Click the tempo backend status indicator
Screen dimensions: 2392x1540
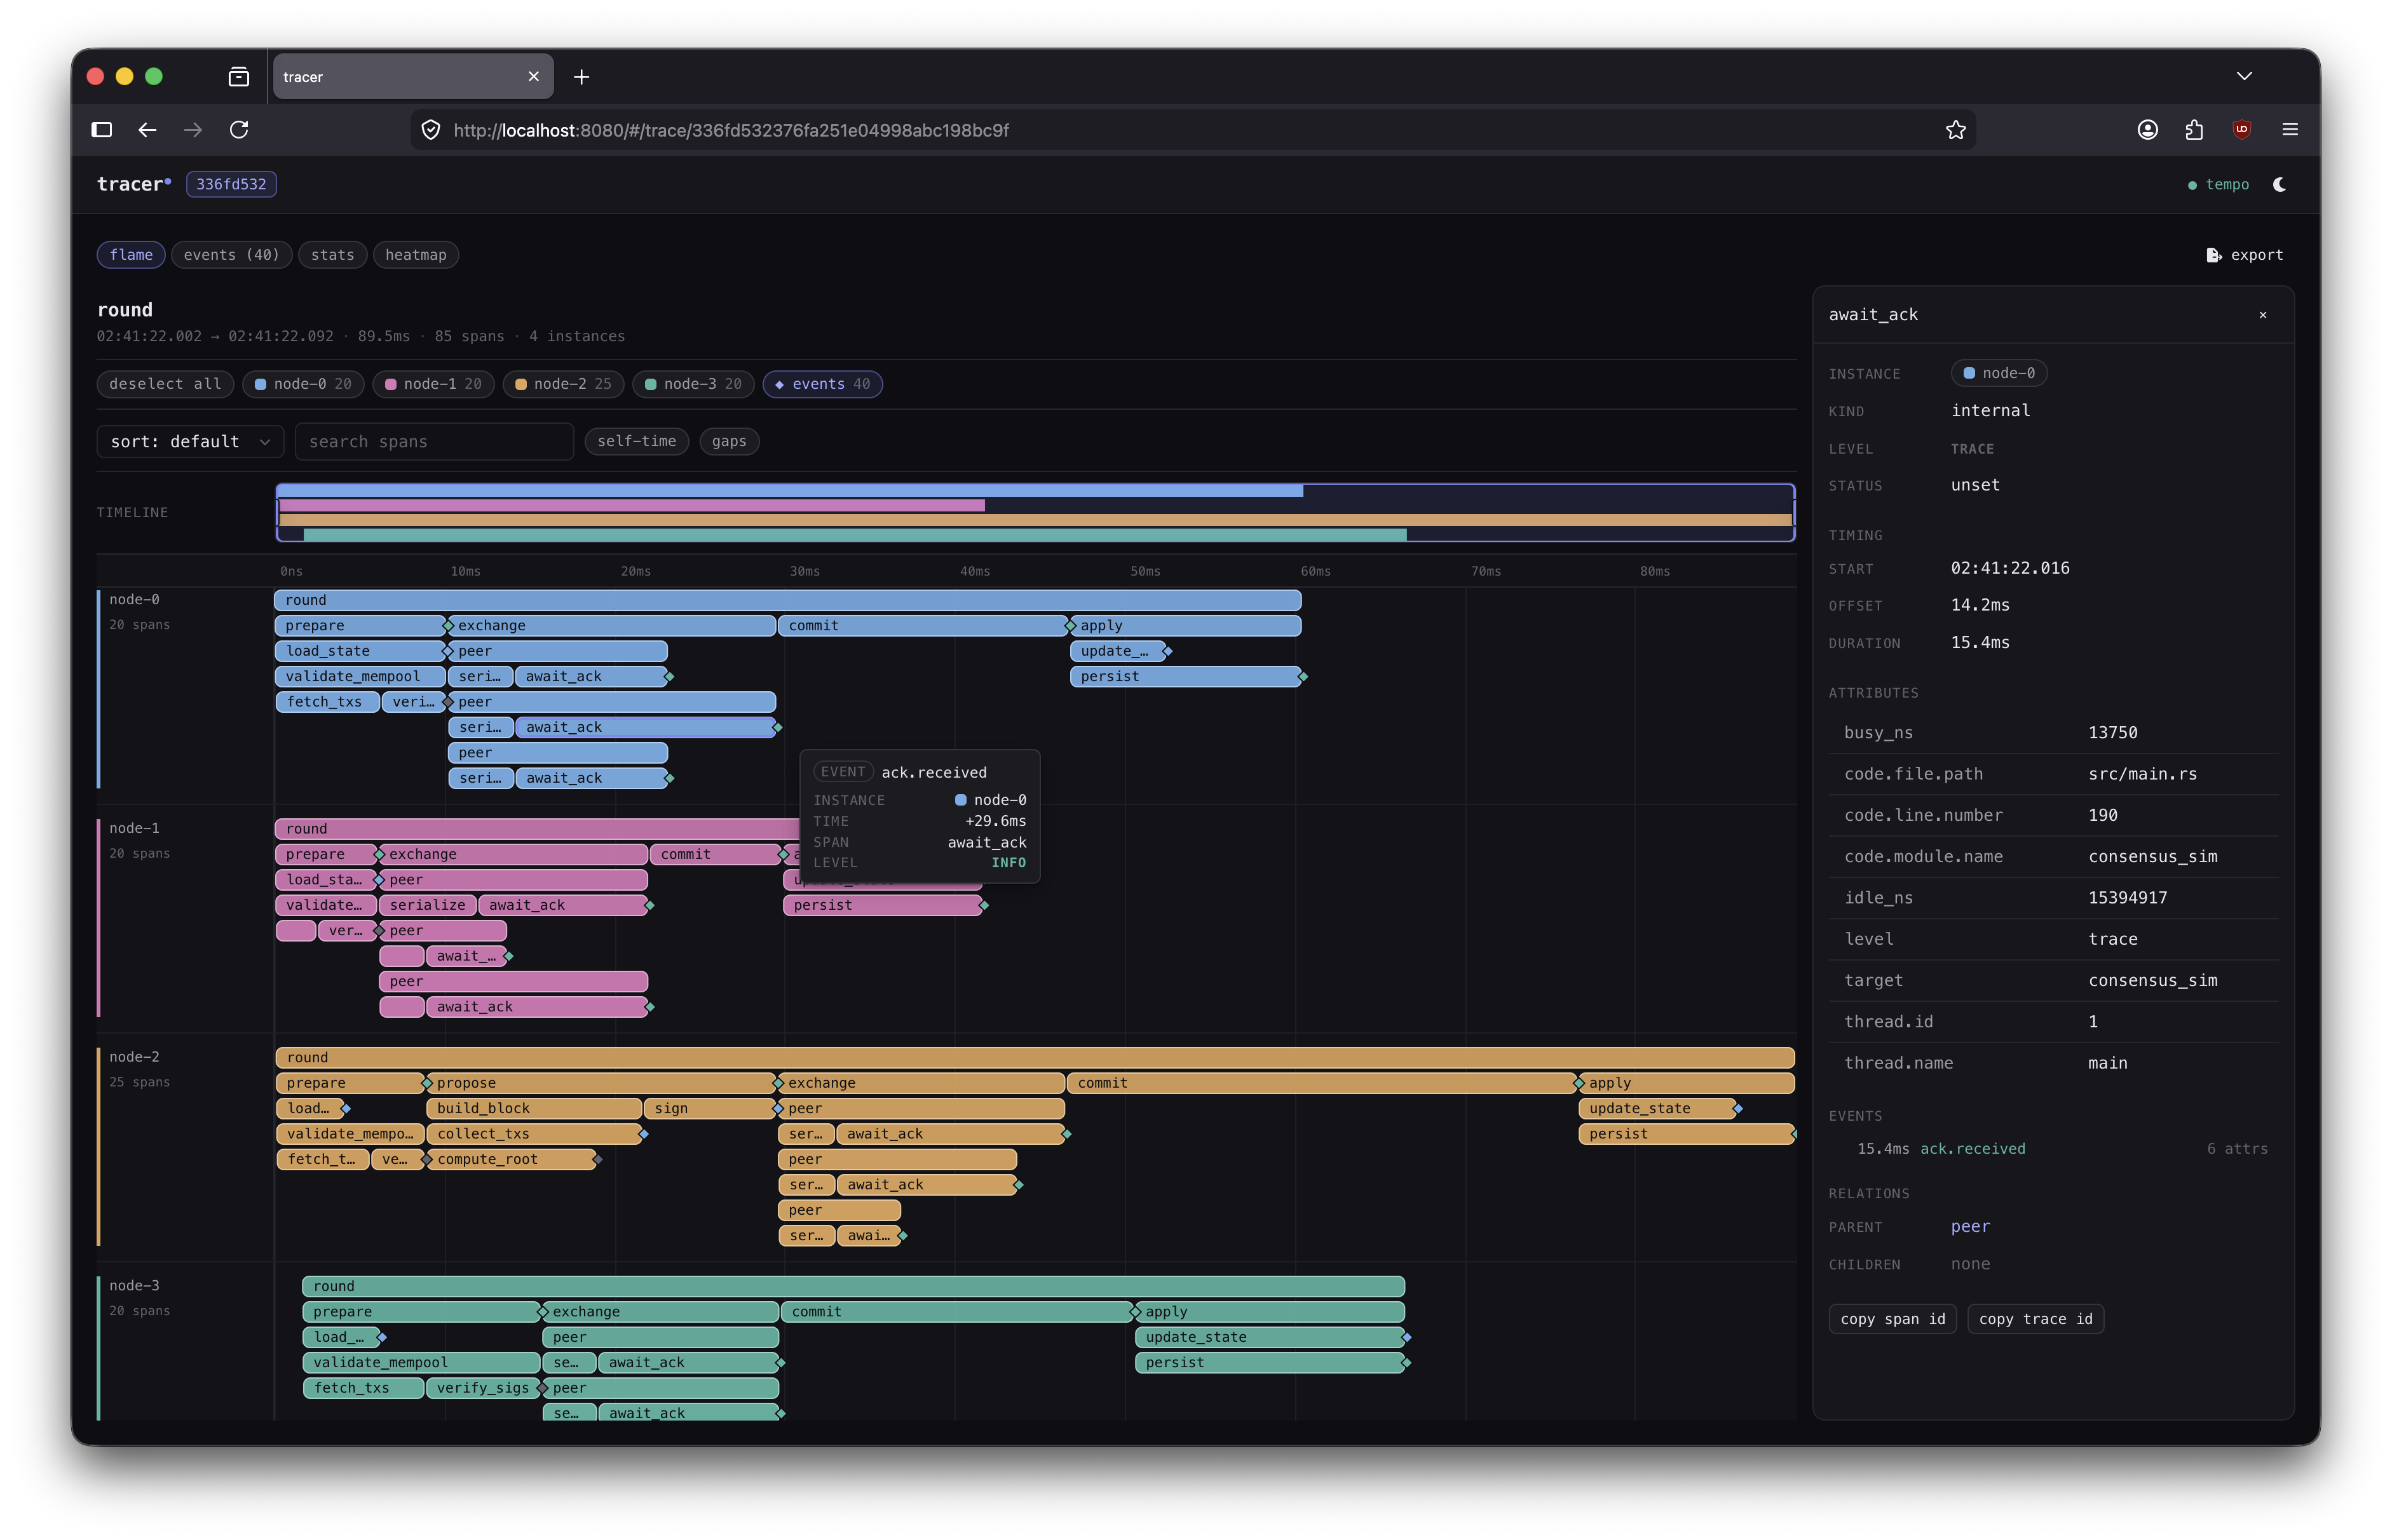coord(2218,184)
